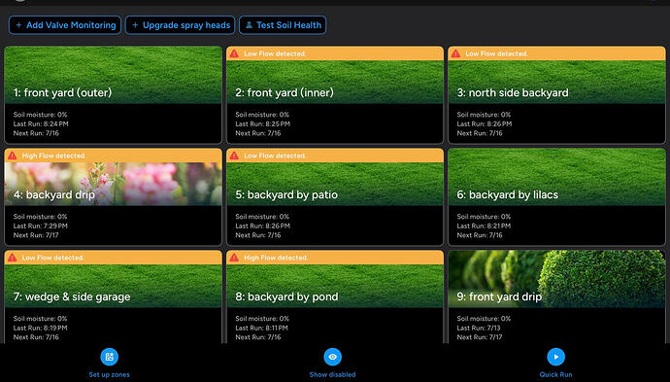Open zone 9: front yard drip card
The image size is (670, 382).
(556, 296)
